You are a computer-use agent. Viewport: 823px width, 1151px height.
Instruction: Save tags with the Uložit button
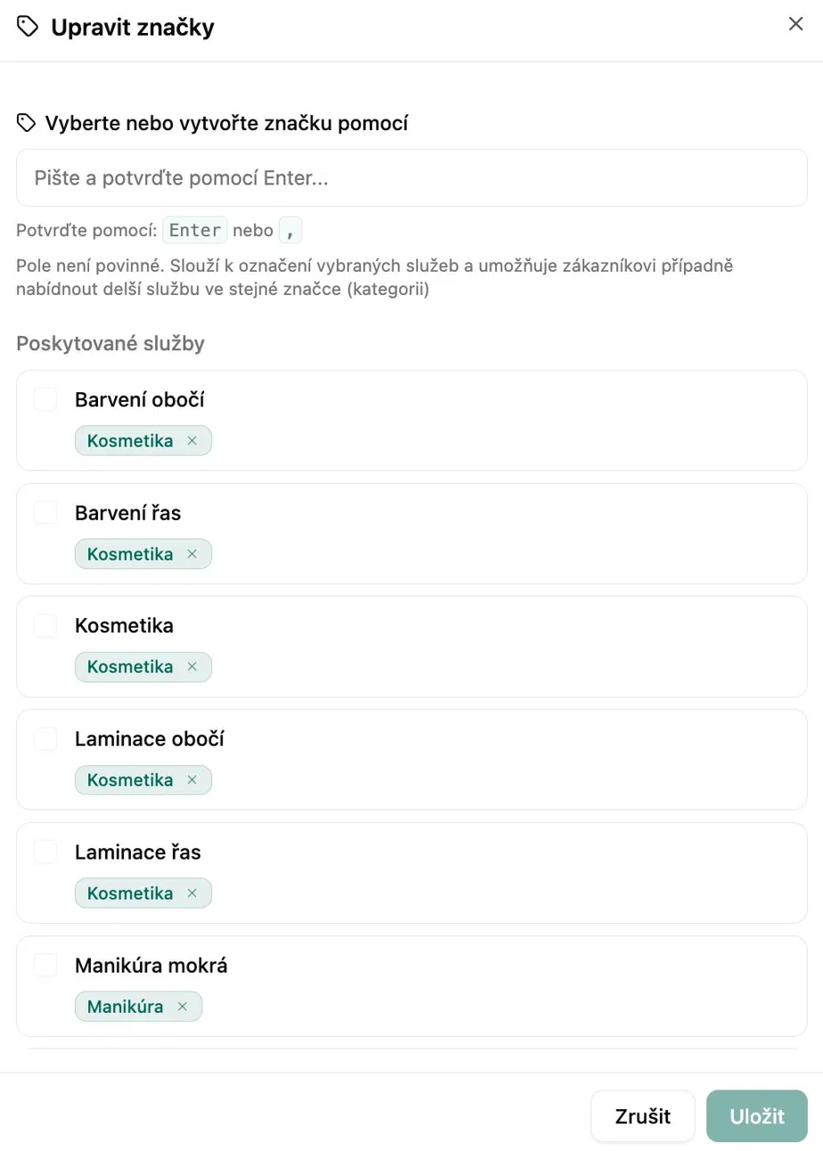tap(757, 1116)
